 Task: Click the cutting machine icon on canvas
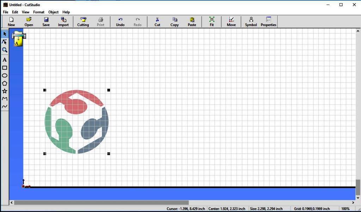19,39
